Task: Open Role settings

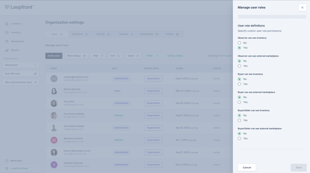Action: tap(76, 56)
